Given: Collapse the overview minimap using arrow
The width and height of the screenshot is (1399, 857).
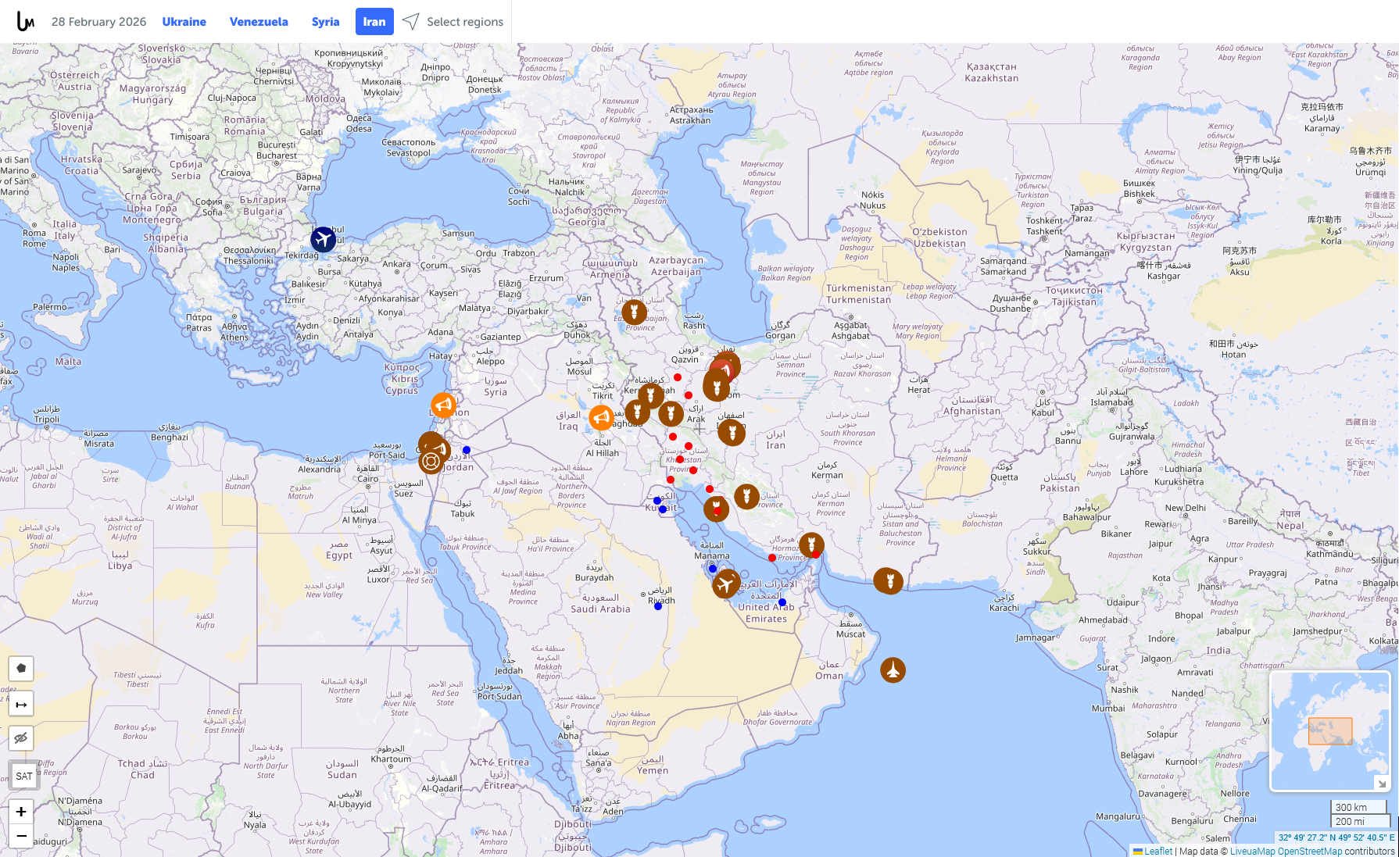Looking at the screenshot, I should pos(1381,783).
